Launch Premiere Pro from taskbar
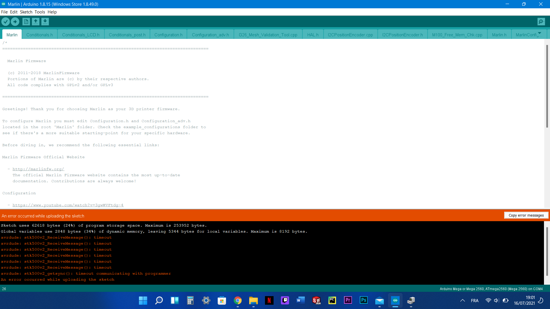The image size is (550, 309). point(348,300)
